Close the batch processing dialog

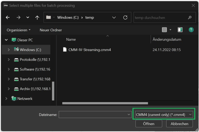tap(193, 5)
